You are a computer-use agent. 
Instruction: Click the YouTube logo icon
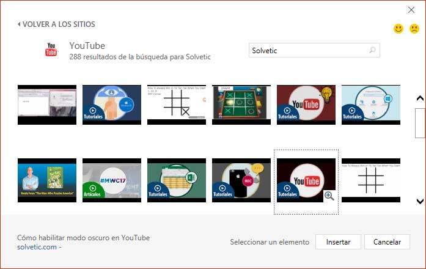51,50
